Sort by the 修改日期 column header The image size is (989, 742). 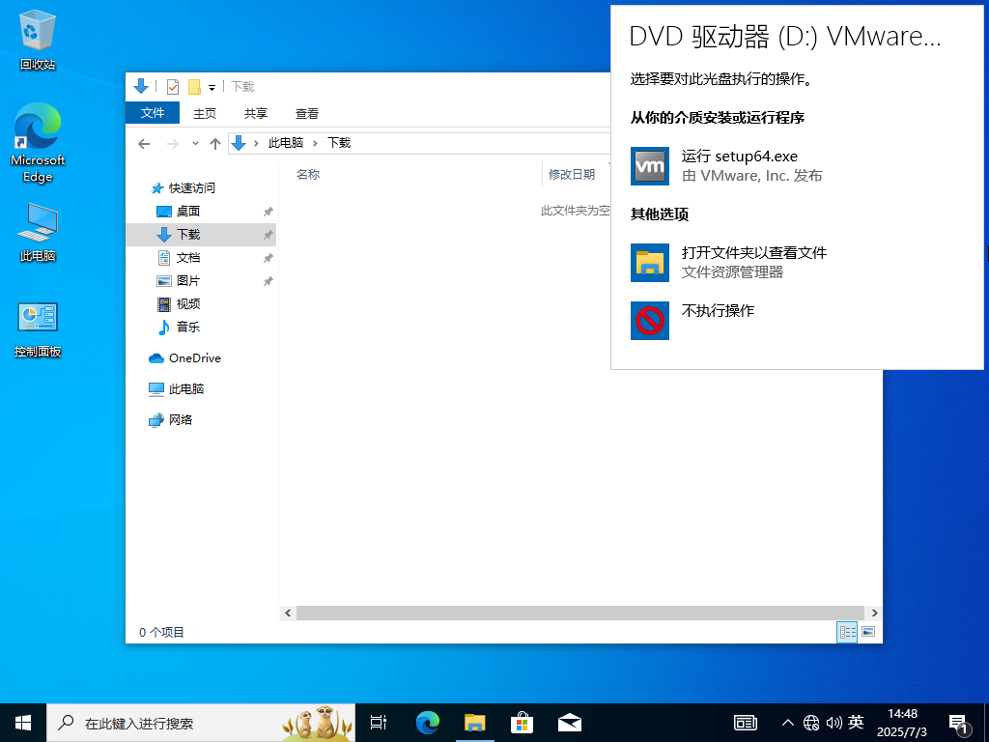(x=572, y=174)
